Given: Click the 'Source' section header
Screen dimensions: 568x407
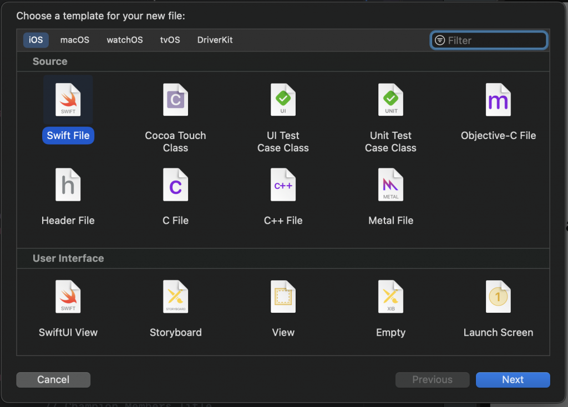Looking at the screenshot, I should 50,61.
